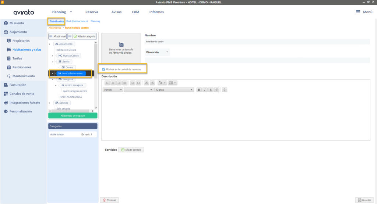Click the camera upload photo icon
Image resolution: width=377 pixels, height=204 pixels.
pyautogui.click(x=121, y=44)
